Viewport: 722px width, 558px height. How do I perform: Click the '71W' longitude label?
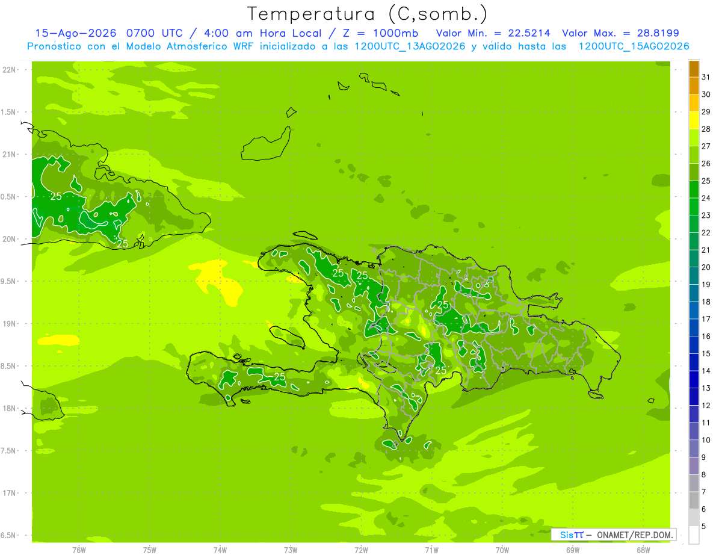click(431, 550)
